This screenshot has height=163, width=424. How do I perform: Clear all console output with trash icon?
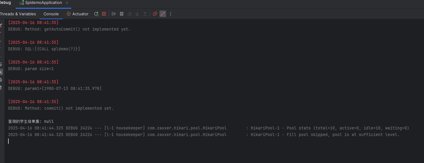(x=1, y=87)
